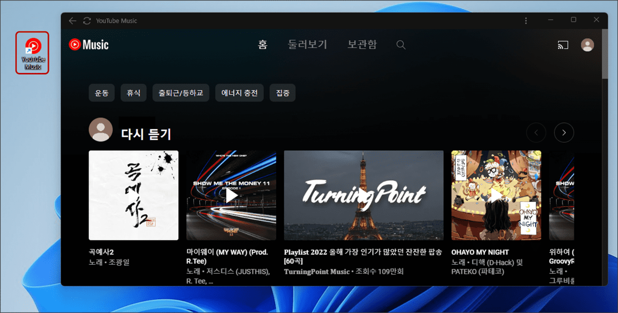Show previous items in 다시 듣기 carousel
The width and height of the screenshot is (618, 313).
[x=536, y=132]
